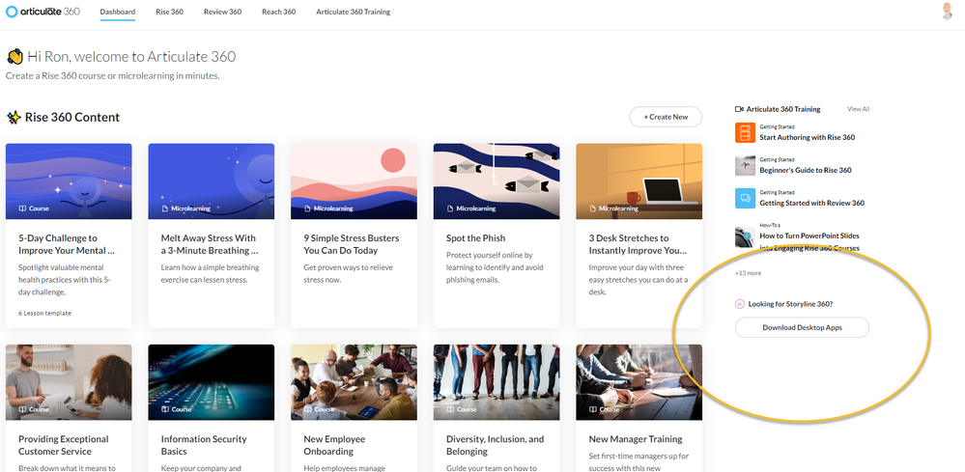The image size is (965, 472).
Task: Click Microlearning badge icon on Melt Away Stress
Action: 165,208
